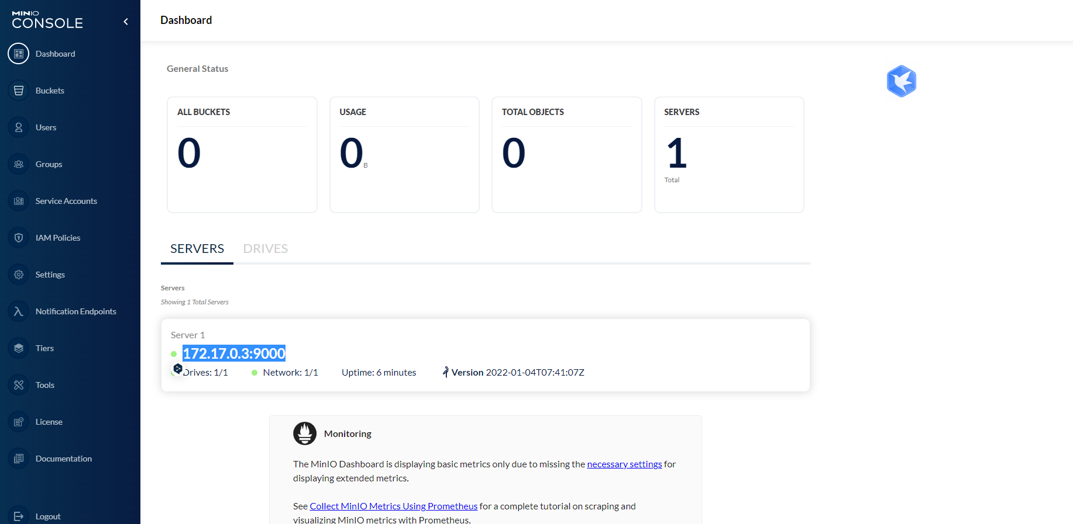Image resolution: width=1073 pixels, height=524 pixels.
Task: Click the Drives: 1/1 status
Action: click(205, 372)
